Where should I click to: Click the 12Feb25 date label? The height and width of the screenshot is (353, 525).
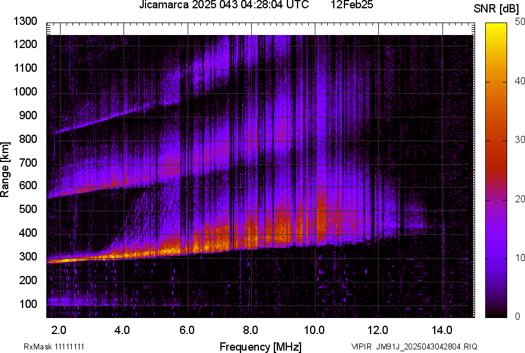tap(351, 6)
